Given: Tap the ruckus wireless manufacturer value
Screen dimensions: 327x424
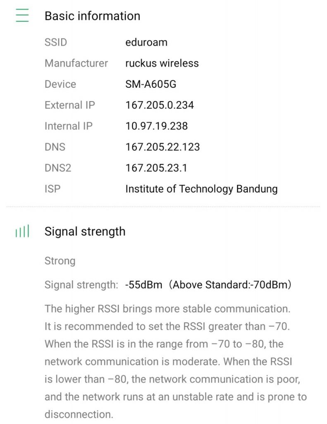Looking at the screenshot, I should point(162,63).
